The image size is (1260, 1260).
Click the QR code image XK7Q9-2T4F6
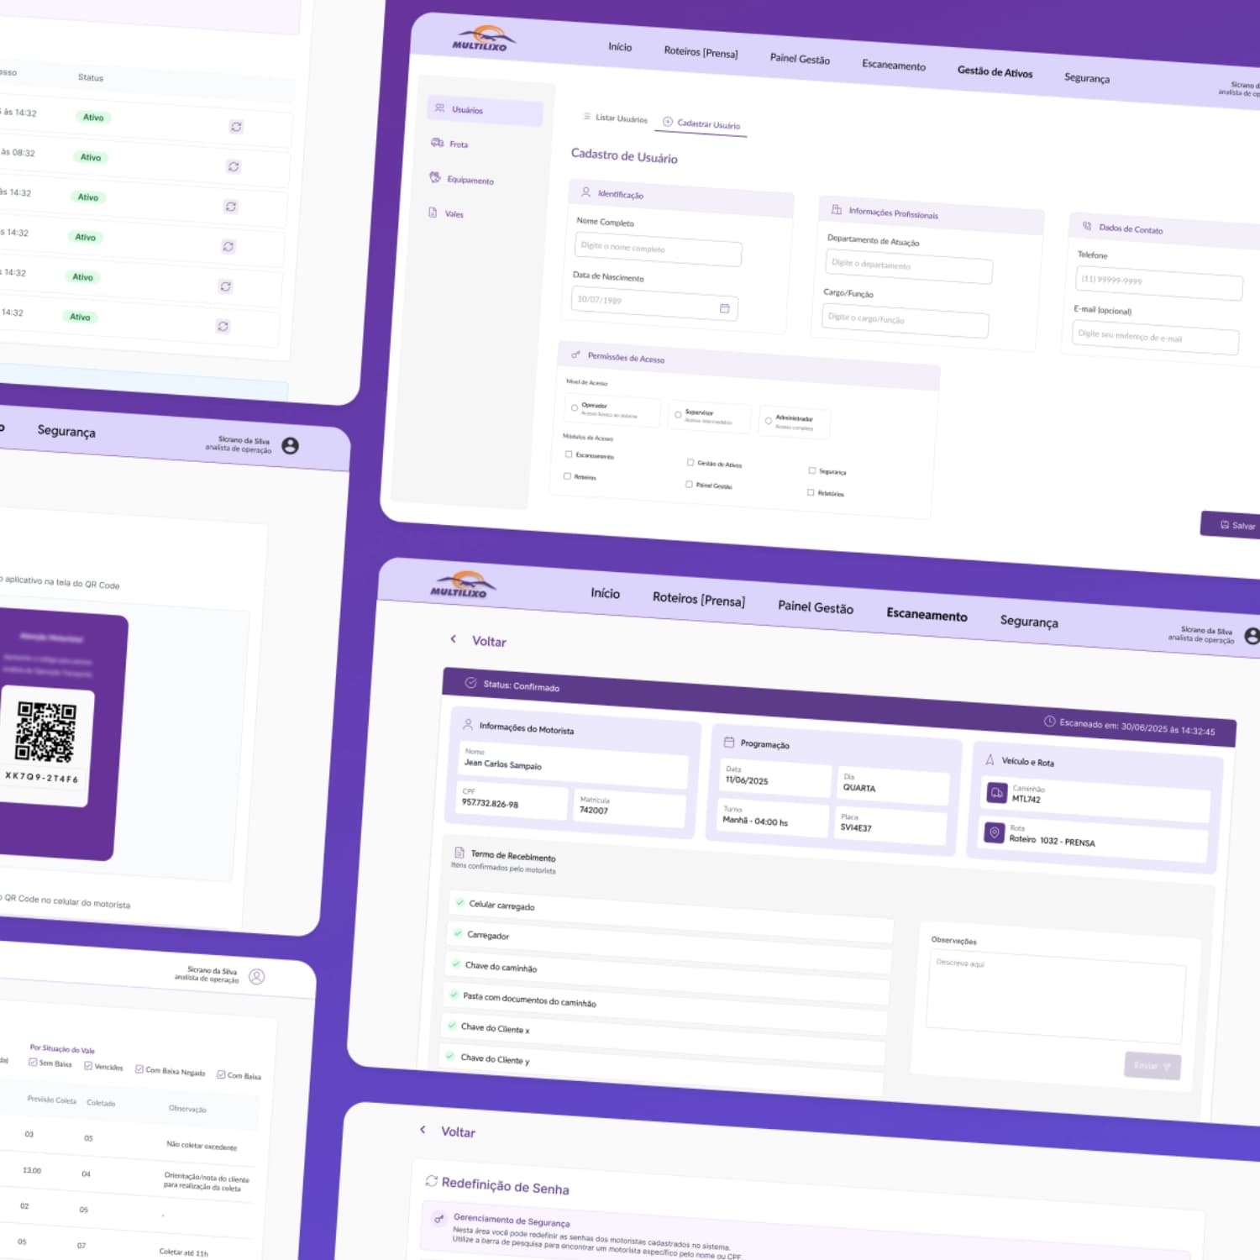(46, 732)
